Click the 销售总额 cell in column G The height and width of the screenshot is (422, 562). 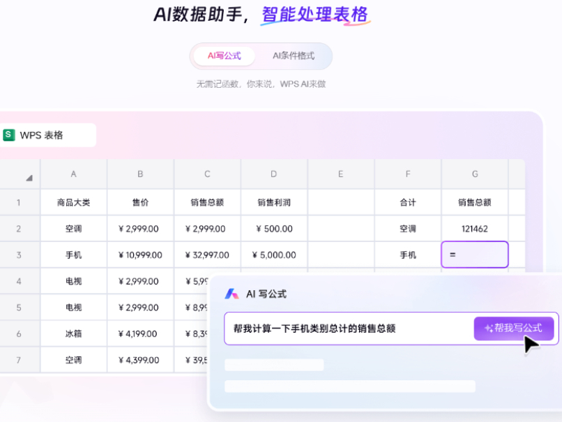tap(475, 202)
